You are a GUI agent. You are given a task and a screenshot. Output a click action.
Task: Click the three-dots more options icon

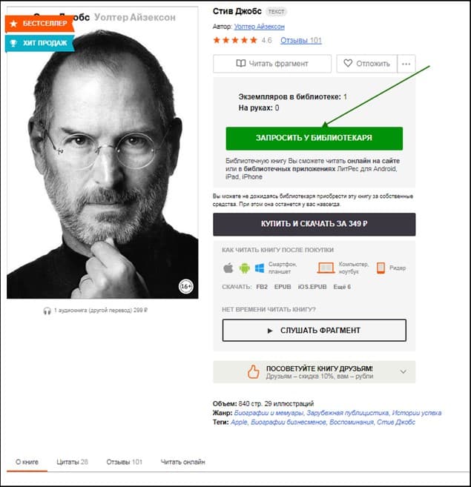pos(406,64)
